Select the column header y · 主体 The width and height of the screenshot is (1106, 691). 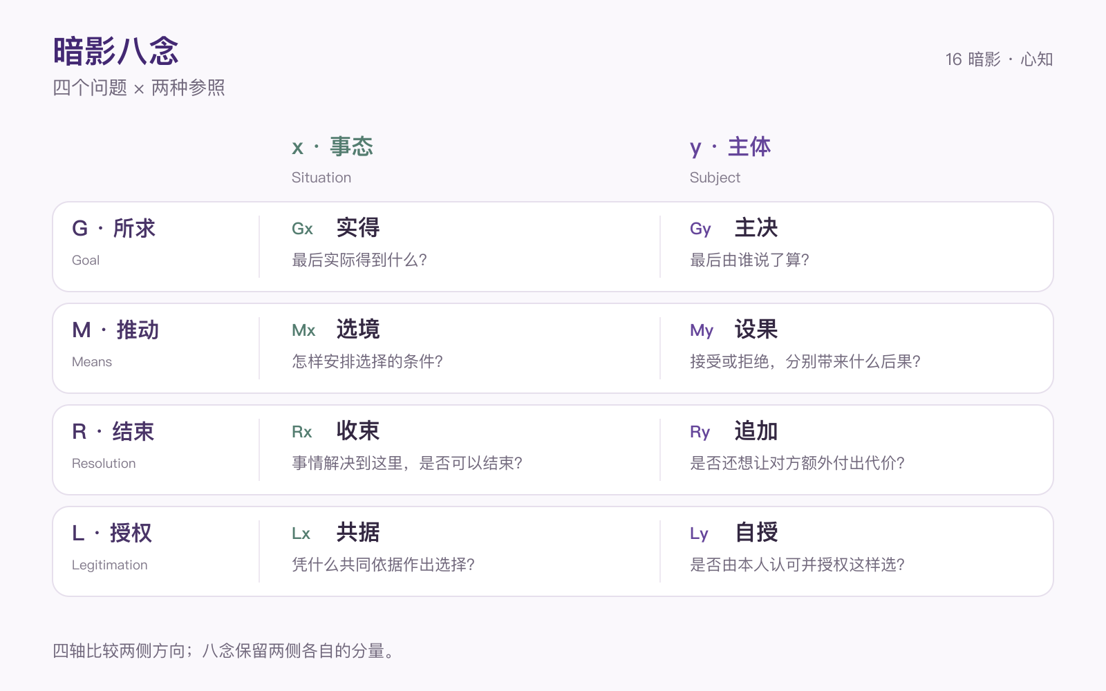click(730, 146)
